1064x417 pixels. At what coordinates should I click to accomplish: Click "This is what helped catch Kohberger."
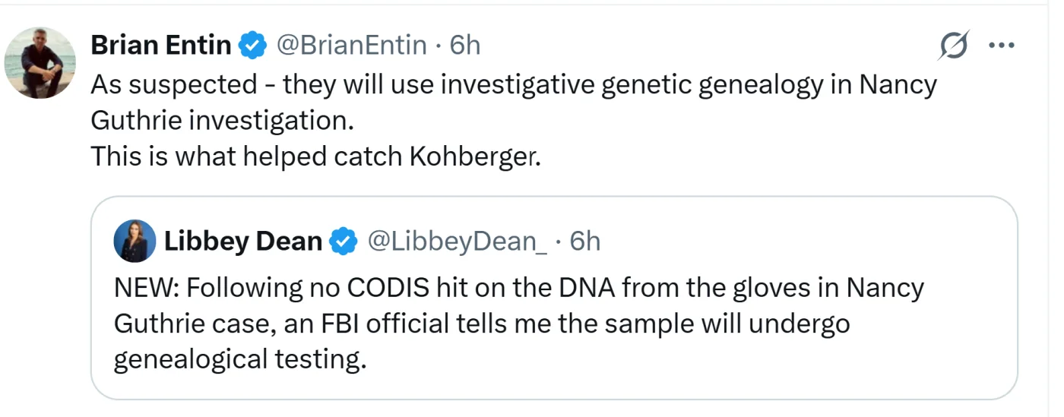315,156
